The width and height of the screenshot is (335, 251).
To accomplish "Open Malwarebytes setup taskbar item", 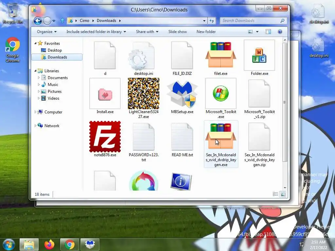I will tap(90, 244).
